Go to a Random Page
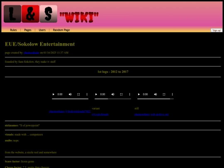Viewport: 224px width, 168px height. click(x=61, y=30)
